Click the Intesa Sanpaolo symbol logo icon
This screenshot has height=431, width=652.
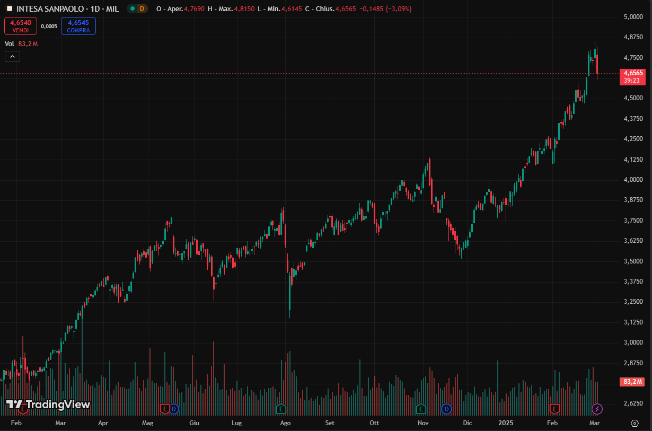coord(9,8)
